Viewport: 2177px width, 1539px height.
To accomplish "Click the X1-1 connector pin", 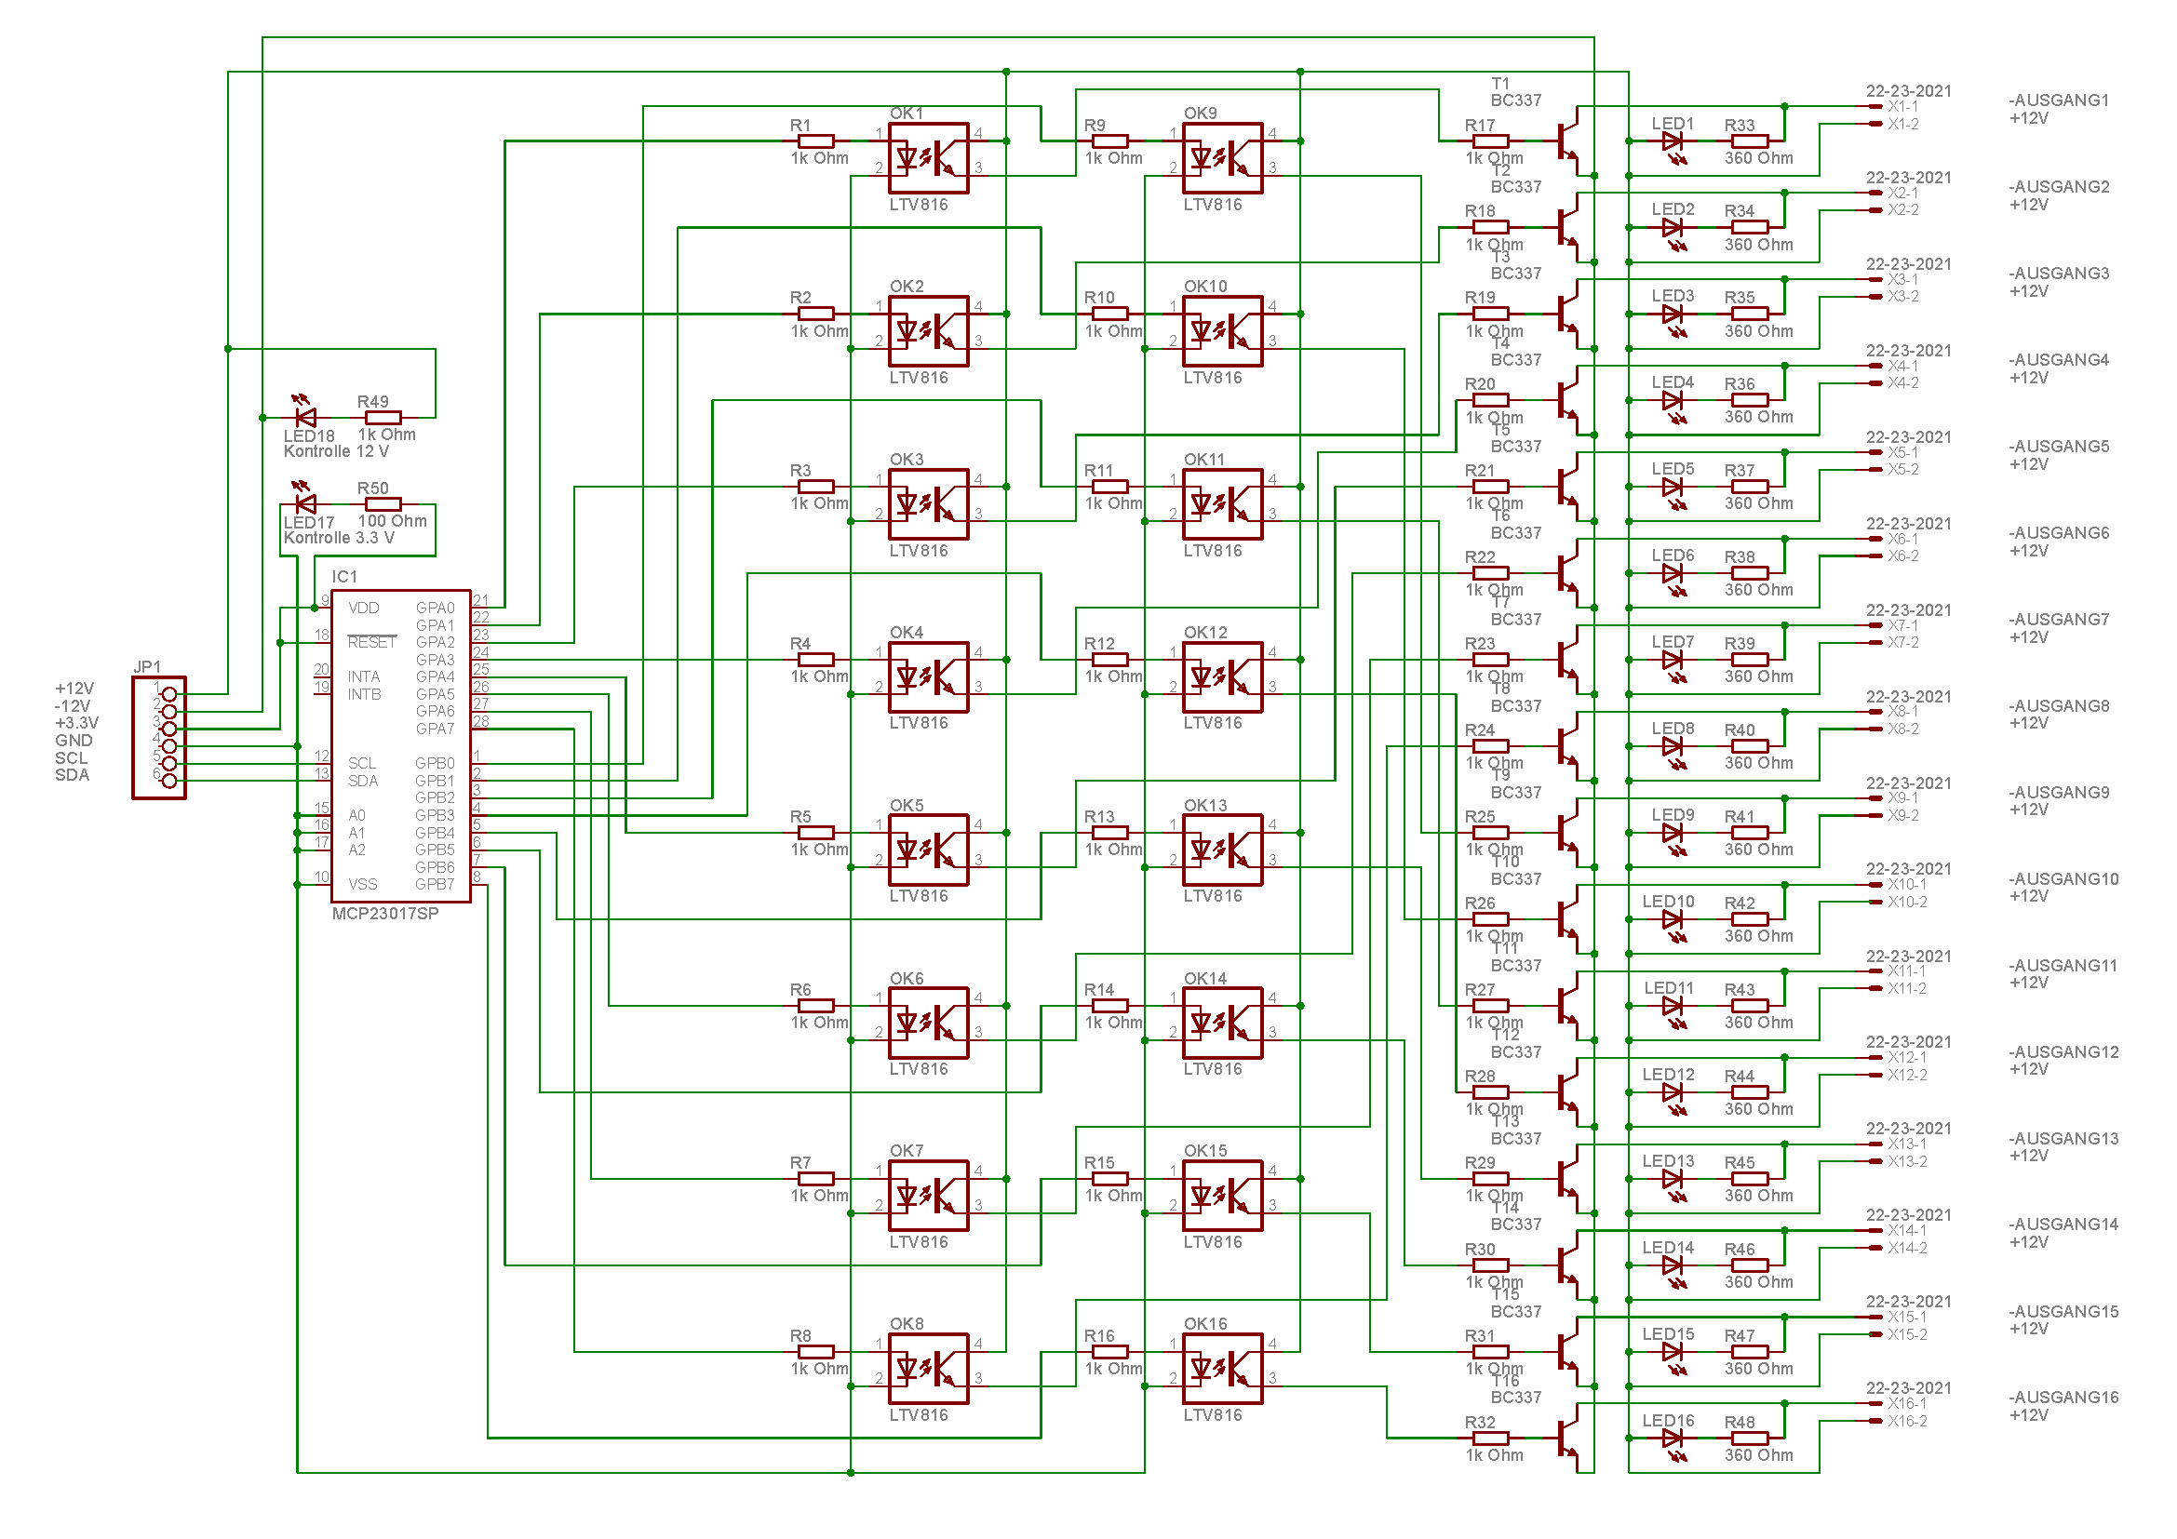I will coord(1875,107).
